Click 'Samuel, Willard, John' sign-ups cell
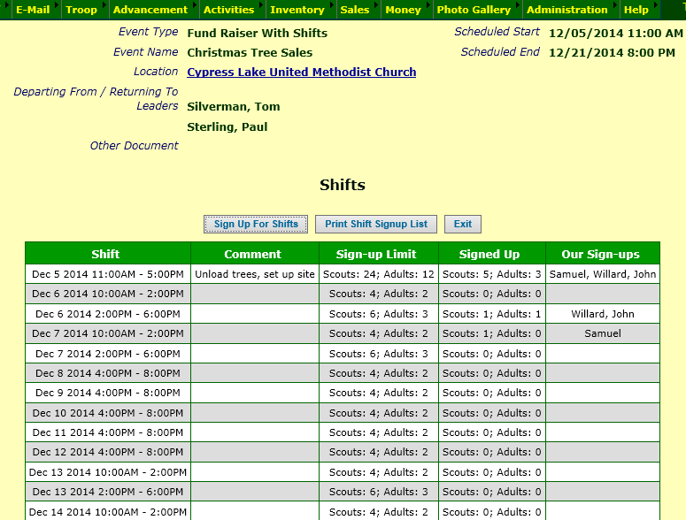Viewport: 686px width, 520px height. 603,274
